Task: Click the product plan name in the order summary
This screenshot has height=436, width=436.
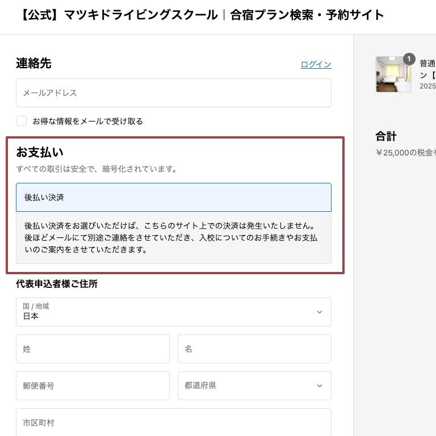Action: [x=427, y=69]
